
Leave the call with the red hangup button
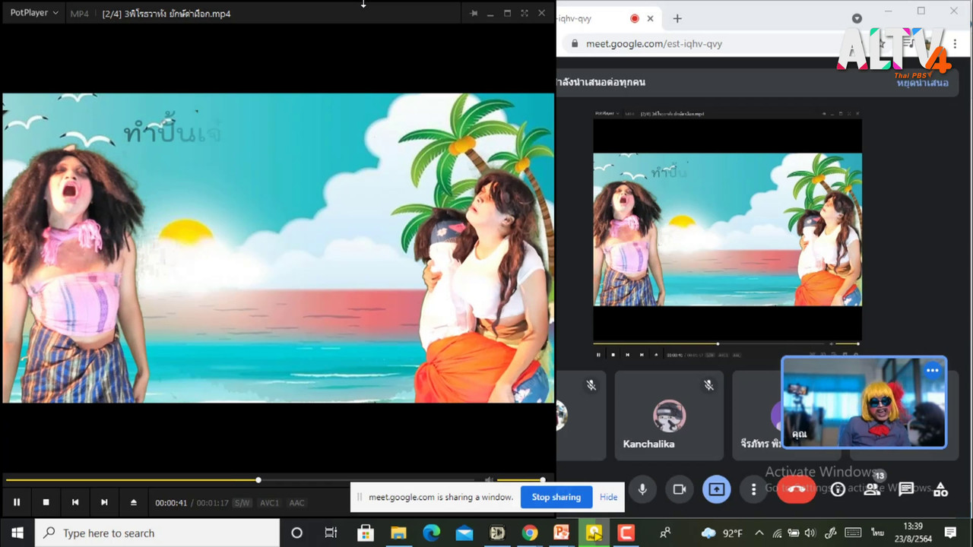click(x=797, y=489)
